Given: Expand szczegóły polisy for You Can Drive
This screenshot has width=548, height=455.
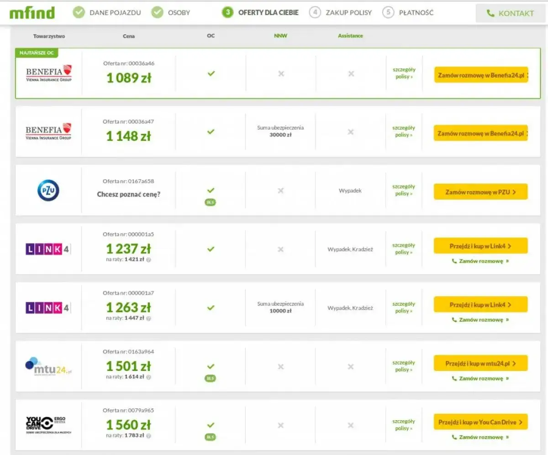Looking at the screenshot, I should click(x=404, y=425).
